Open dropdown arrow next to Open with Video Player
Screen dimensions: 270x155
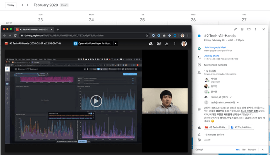[116, 44]
